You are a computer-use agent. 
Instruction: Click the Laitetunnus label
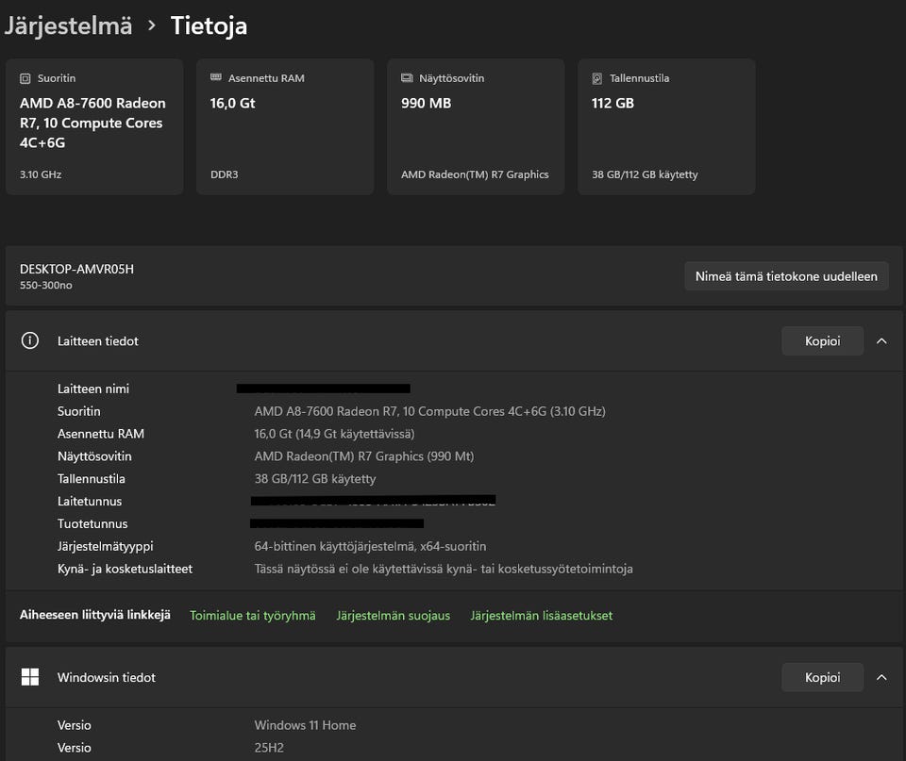(x=90, y=501)
